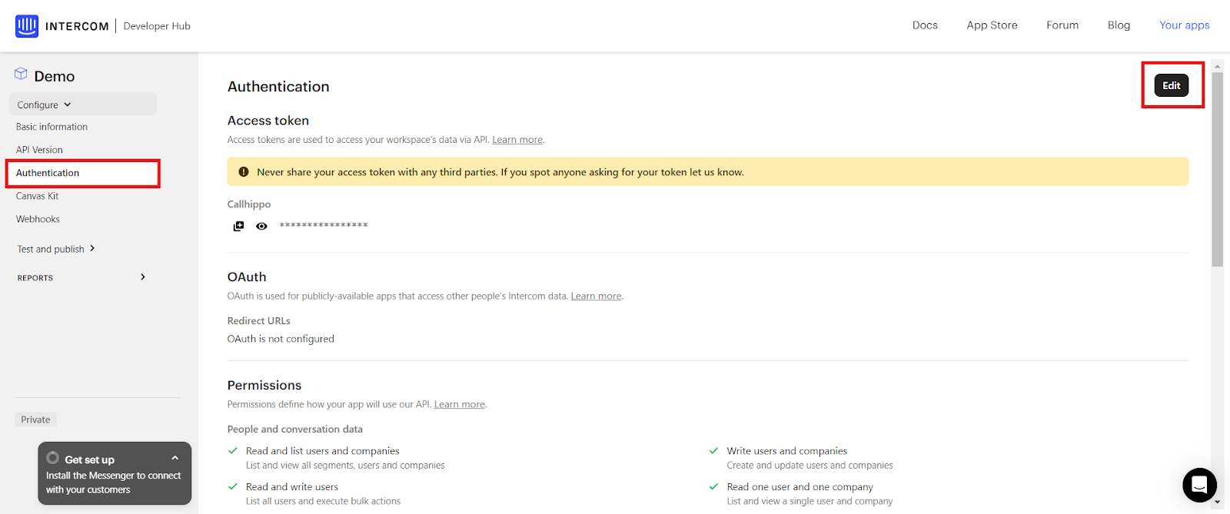This screenshot has height=514, width=1230.
Task: Click the OAuth section heading
Action: point(247,277)
